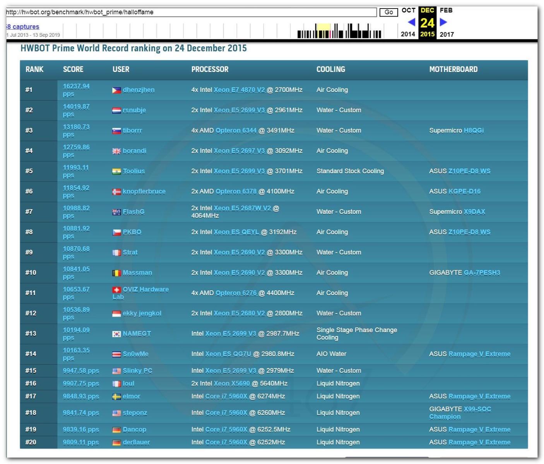
Task: Open the Xeon E5 2687W V2 processor link
Action: pyautogui.click(x=243, y=208)
